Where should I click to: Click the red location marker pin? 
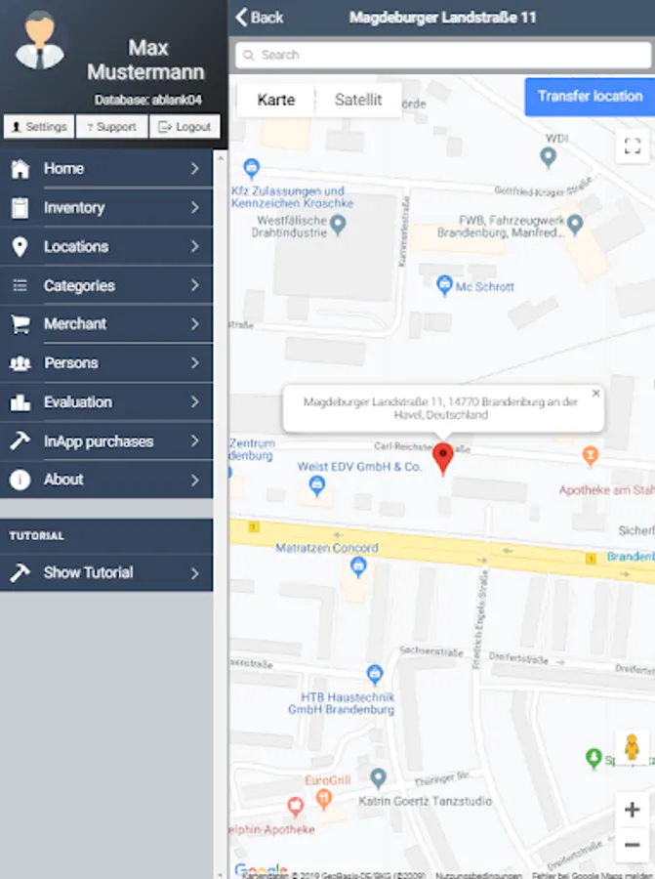point(443,459)
